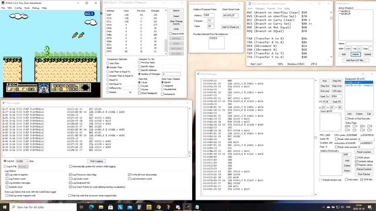
Task: Open Microsoft Edge from taskbar
Action: click(x=92, y=207)
